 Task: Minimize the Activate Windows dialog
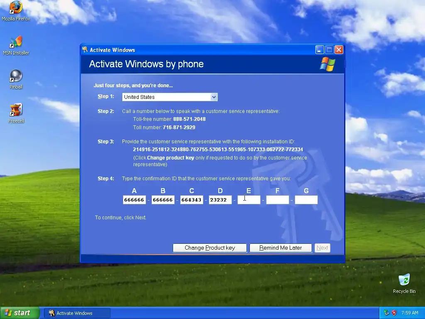click(x=320, y=50)
